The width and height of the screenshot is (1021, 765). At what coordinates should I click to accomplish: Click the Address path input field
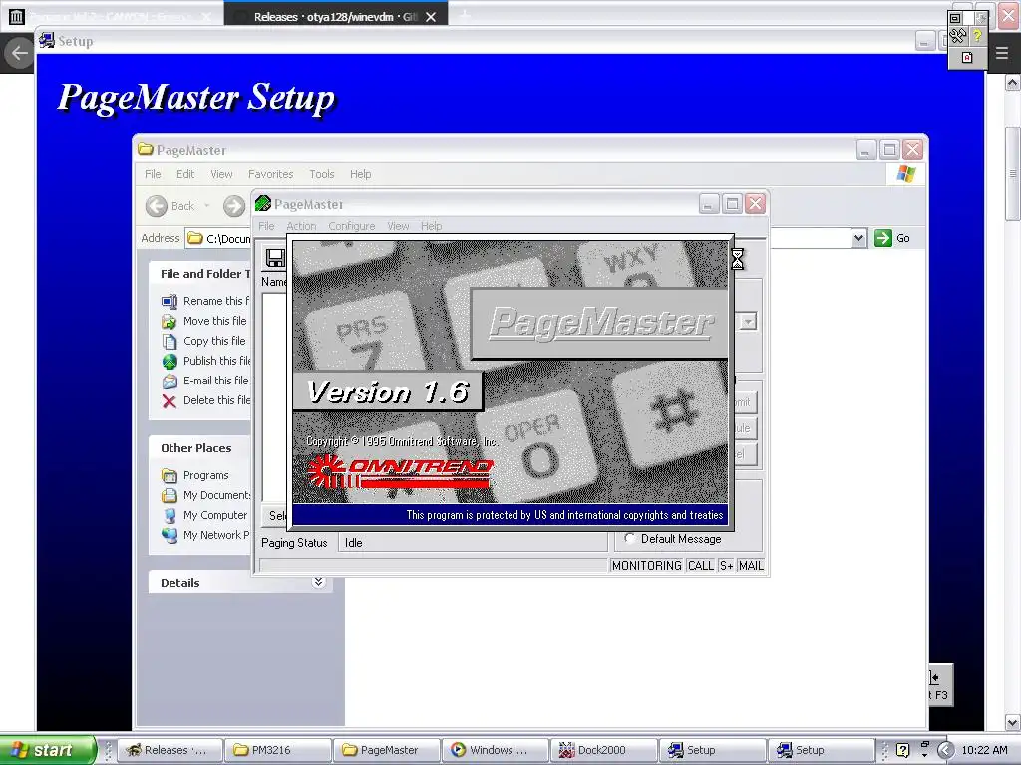coord(527,238)
